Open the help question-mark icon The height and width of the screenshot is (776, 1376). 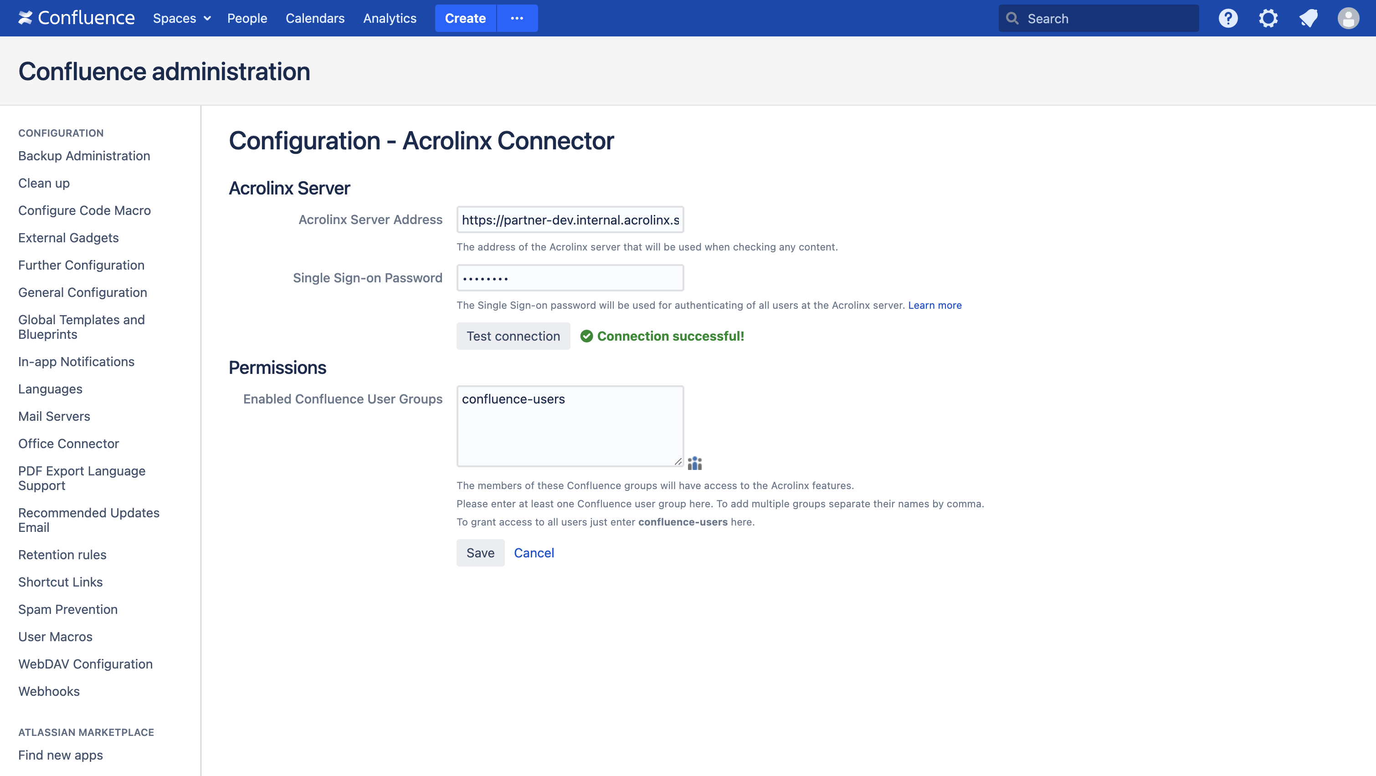click(1228, 18)
